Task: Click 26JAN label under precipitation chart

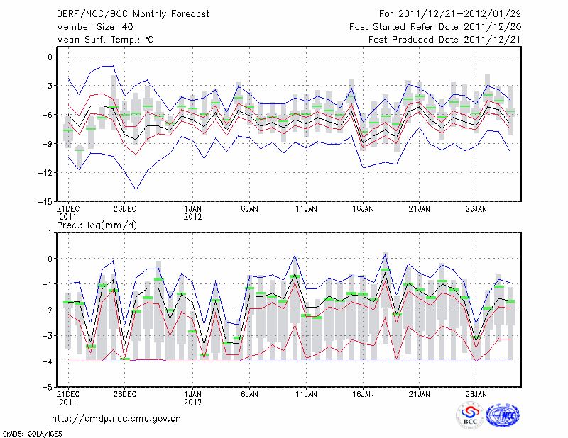Action: point(476,393)
